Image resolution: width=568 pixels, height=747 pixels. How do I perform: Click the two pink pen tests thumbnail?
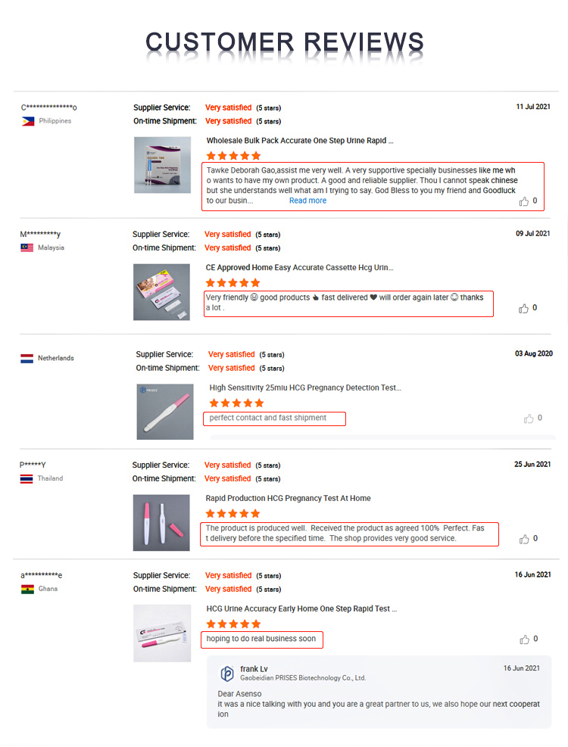pyautogui.click(x=161, y=522)
